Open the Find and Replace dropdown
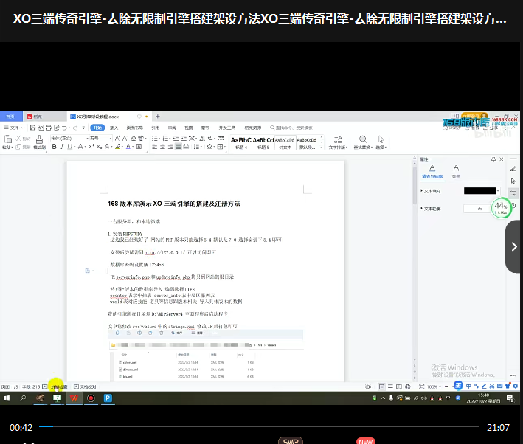The width and height of the screenshot is (523, 444). point(363,142)
